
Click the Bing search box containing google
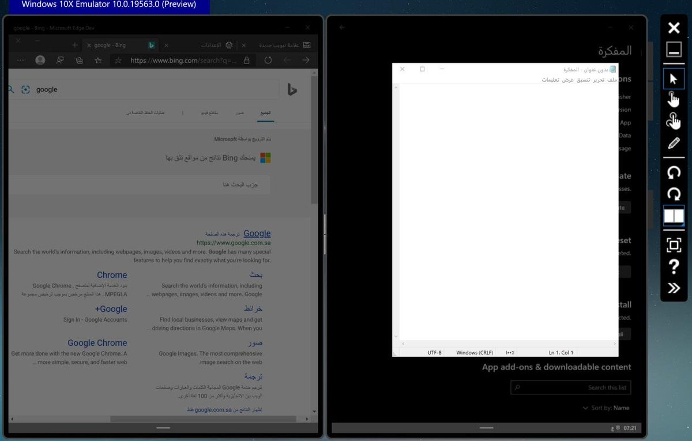[144, 89]
